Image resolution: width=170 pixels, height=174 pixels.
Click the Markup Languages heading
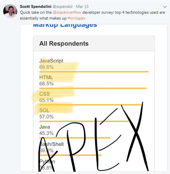[x=65, y=25]
